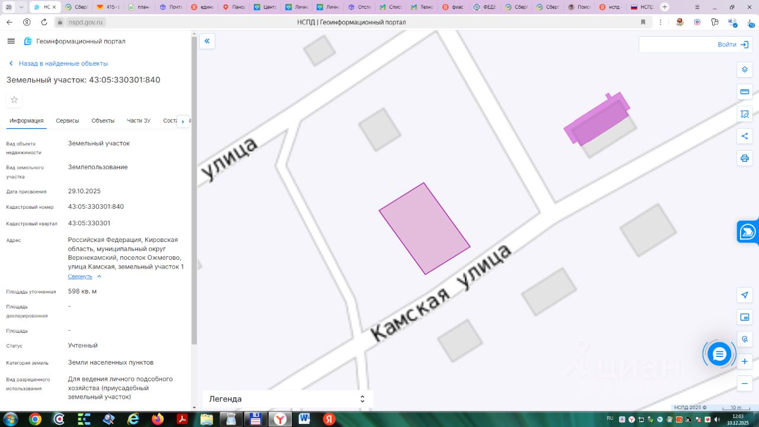
Task: Click the Учтенный status value
Action: 83,346
